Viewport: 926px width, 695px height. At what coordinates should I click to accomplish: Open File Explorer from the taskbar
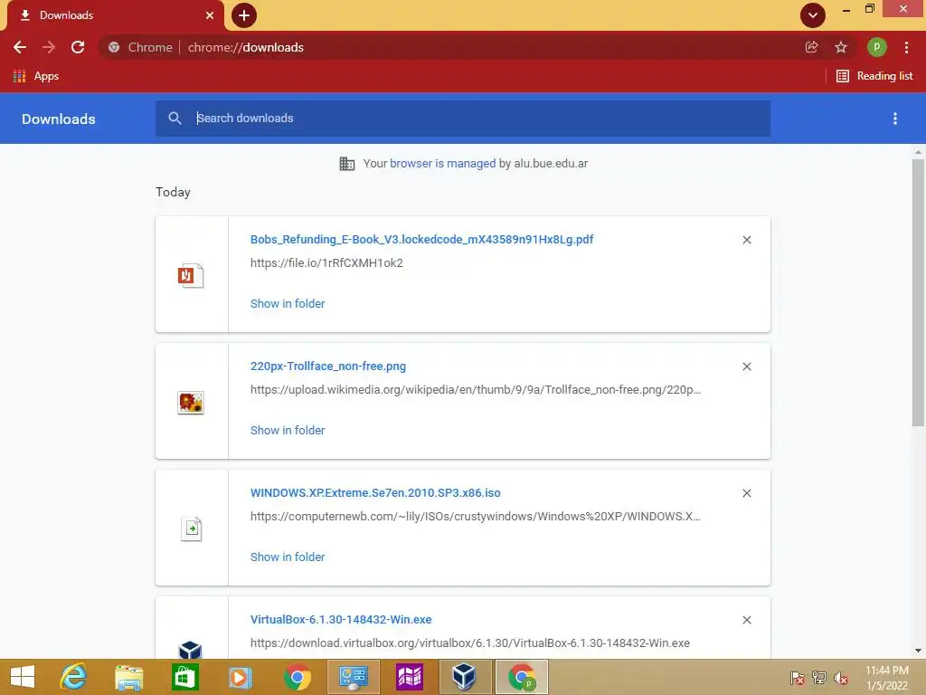coord(128,677)
